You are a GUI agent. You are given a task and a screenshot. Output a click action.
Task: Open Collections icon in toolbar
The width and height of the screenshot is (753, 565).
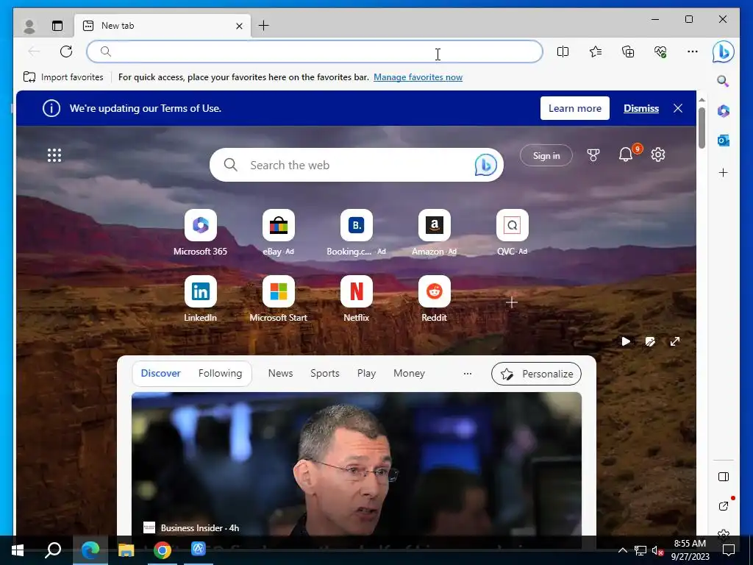click(628, 51)
